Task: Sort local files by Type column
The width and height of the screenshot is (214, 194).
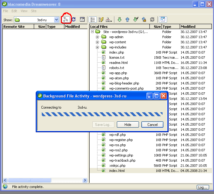Action: pos(171,26)
